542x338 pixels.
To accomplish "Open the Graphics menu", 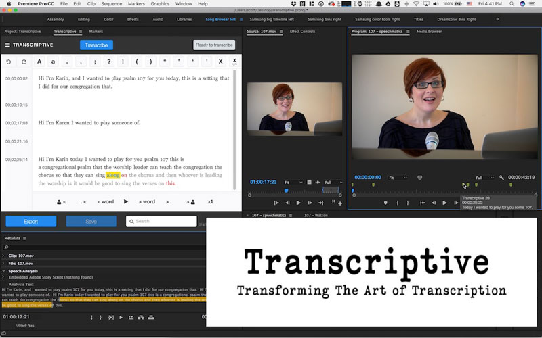I will 160,4.
